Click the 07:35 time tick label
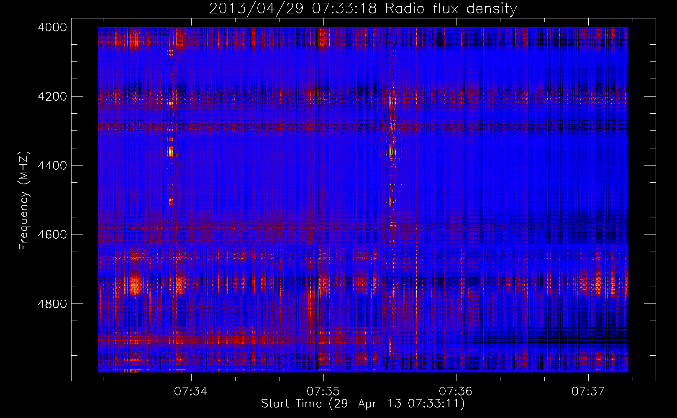This screenshot has height=418, width=677. click(323, 392)
